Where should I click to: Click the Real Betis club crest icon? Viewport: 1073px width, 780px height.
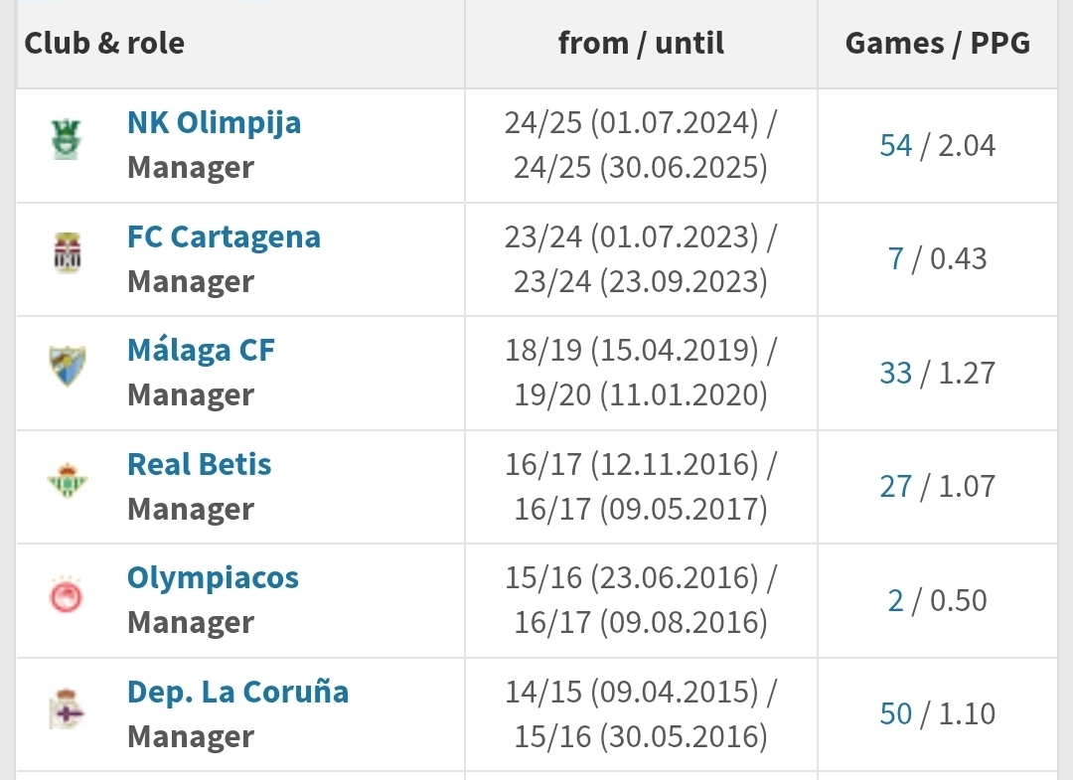[x=68, y=480]
